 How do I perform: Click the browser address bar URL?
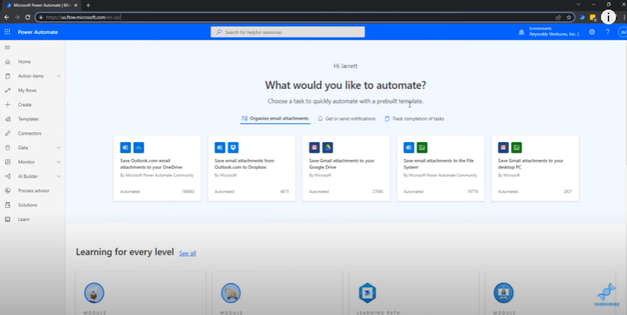click(x=83, y=17)
